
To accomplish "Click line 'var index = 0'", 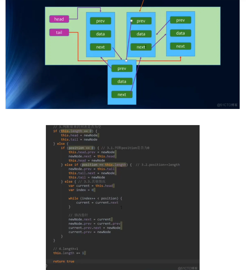I will (x=81, y=190).
